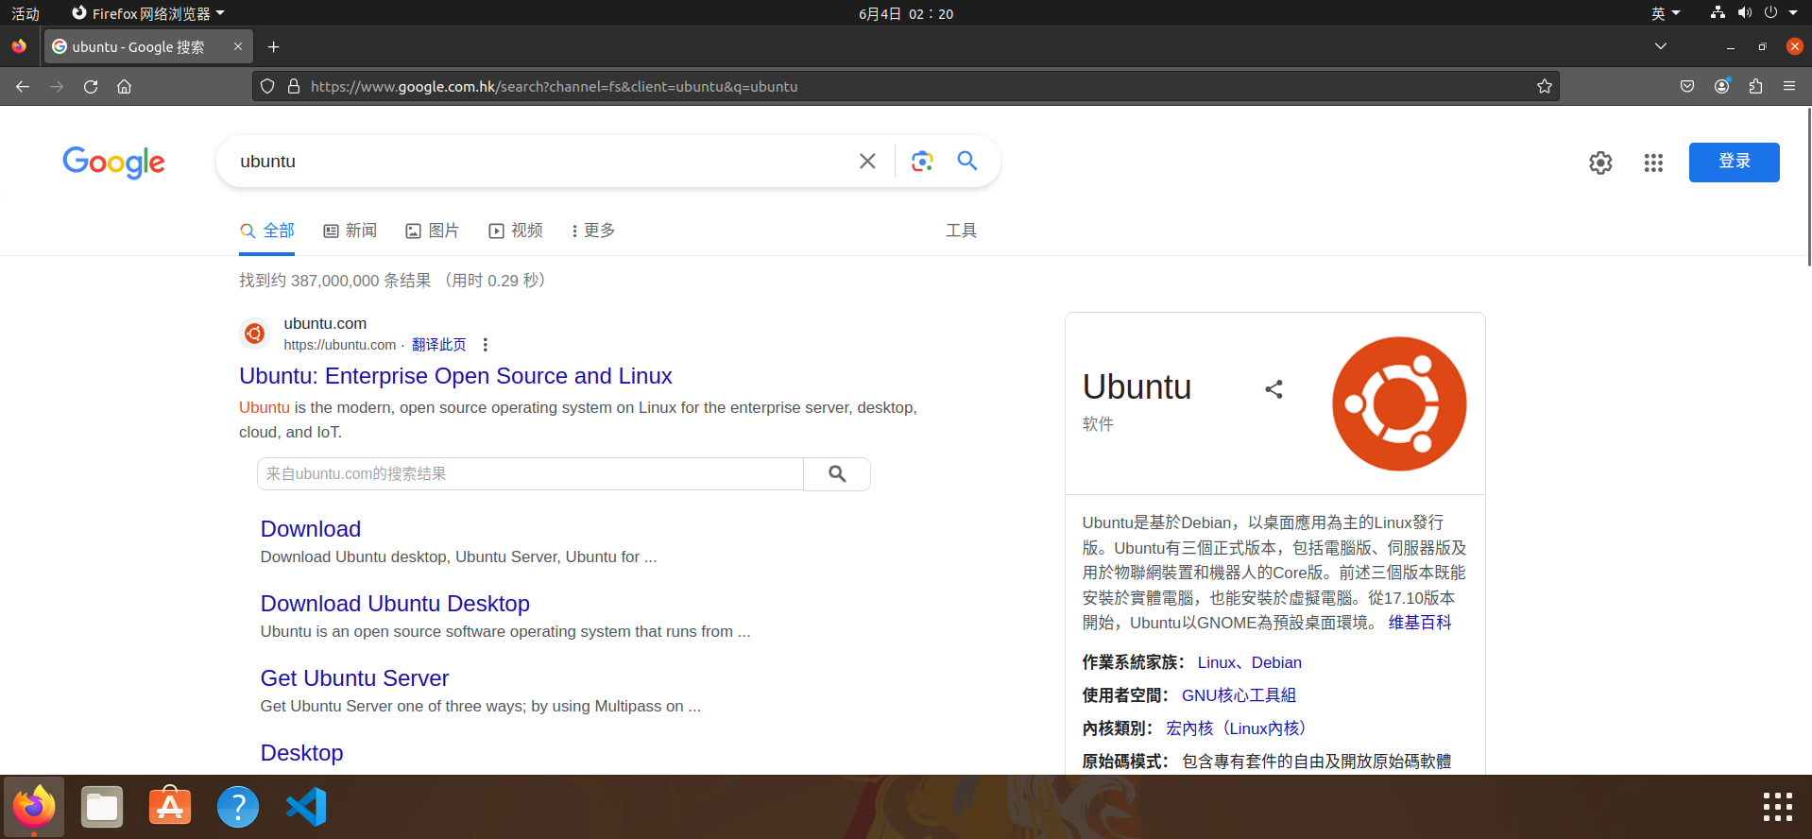Open the Desktop sitelink

click(x=301, y=753)
